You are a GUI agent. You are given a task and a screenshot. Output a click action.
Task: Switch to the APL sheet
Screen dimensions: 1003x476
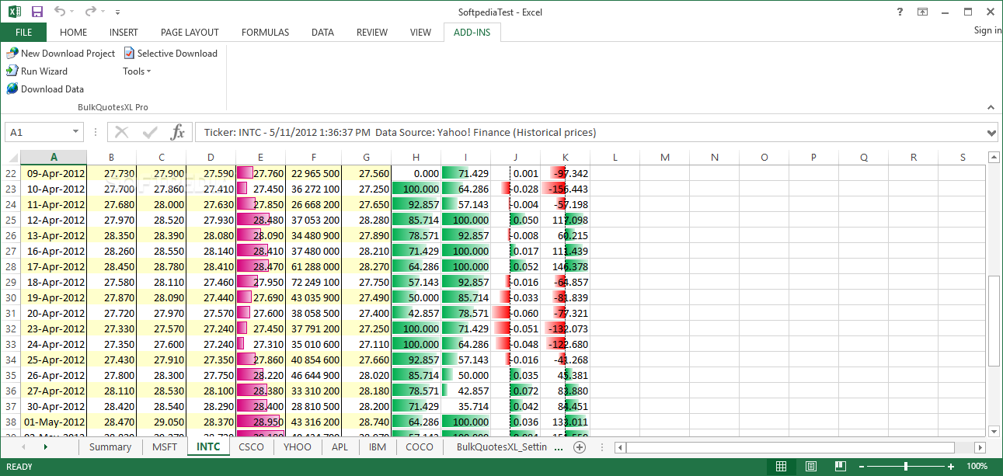pos(340,447)
